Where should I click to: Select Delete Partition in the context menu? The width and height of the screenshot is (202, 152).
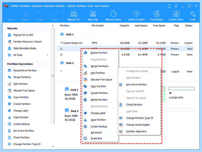pos(100,100)
